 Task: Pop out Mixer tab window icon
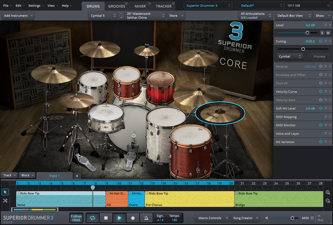(149, 4)
